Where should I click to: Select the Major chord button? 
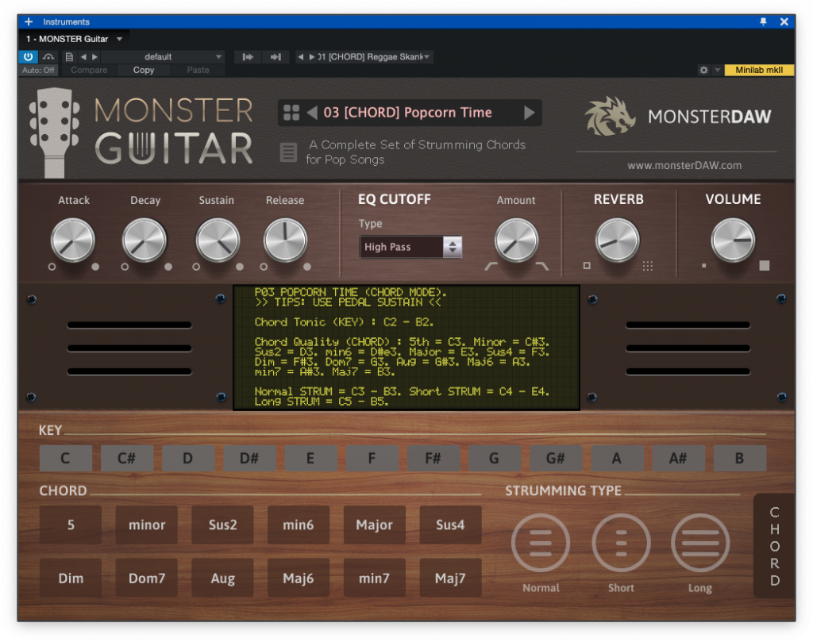tap(374, 525)
